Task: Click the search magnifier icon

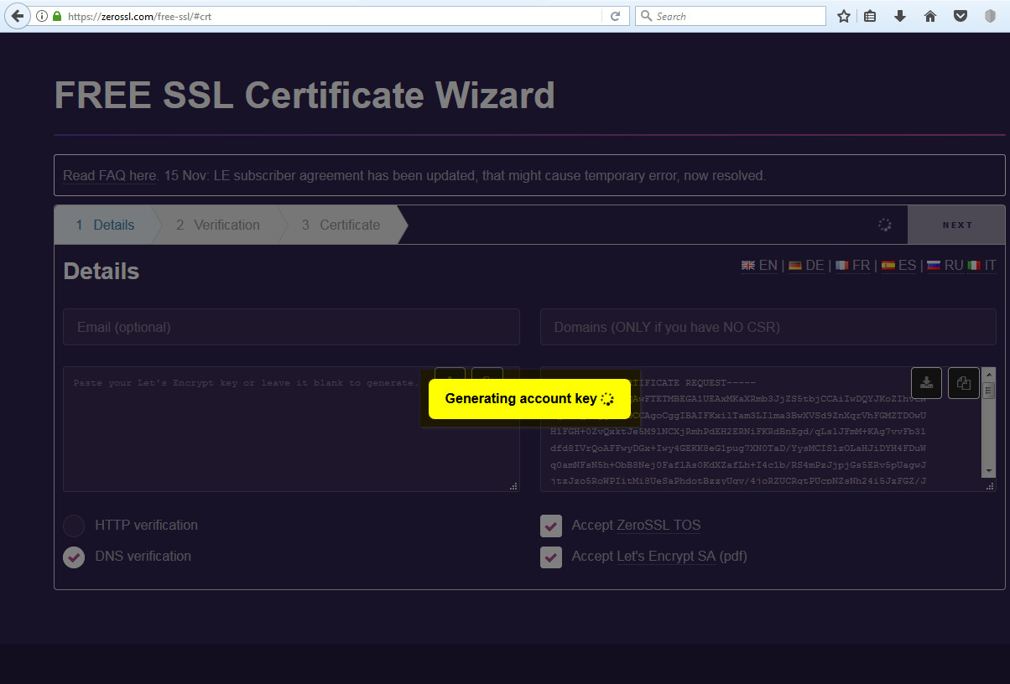Action: tap(646, 16)
